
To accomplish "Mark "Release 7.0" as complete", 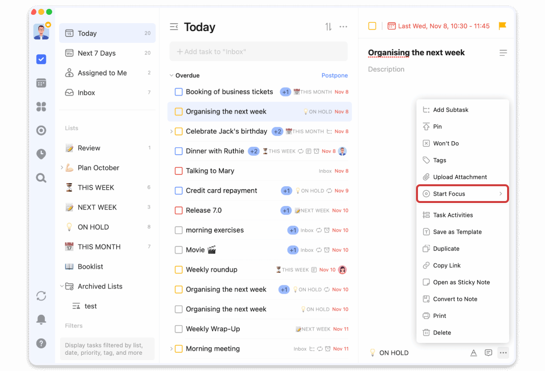I will (179, 210).
